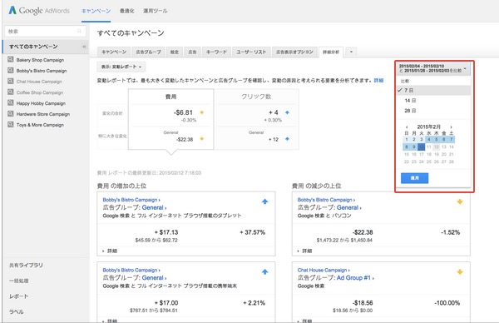Click the Bakery Shop Campaign icon

(x=11, y=60)
